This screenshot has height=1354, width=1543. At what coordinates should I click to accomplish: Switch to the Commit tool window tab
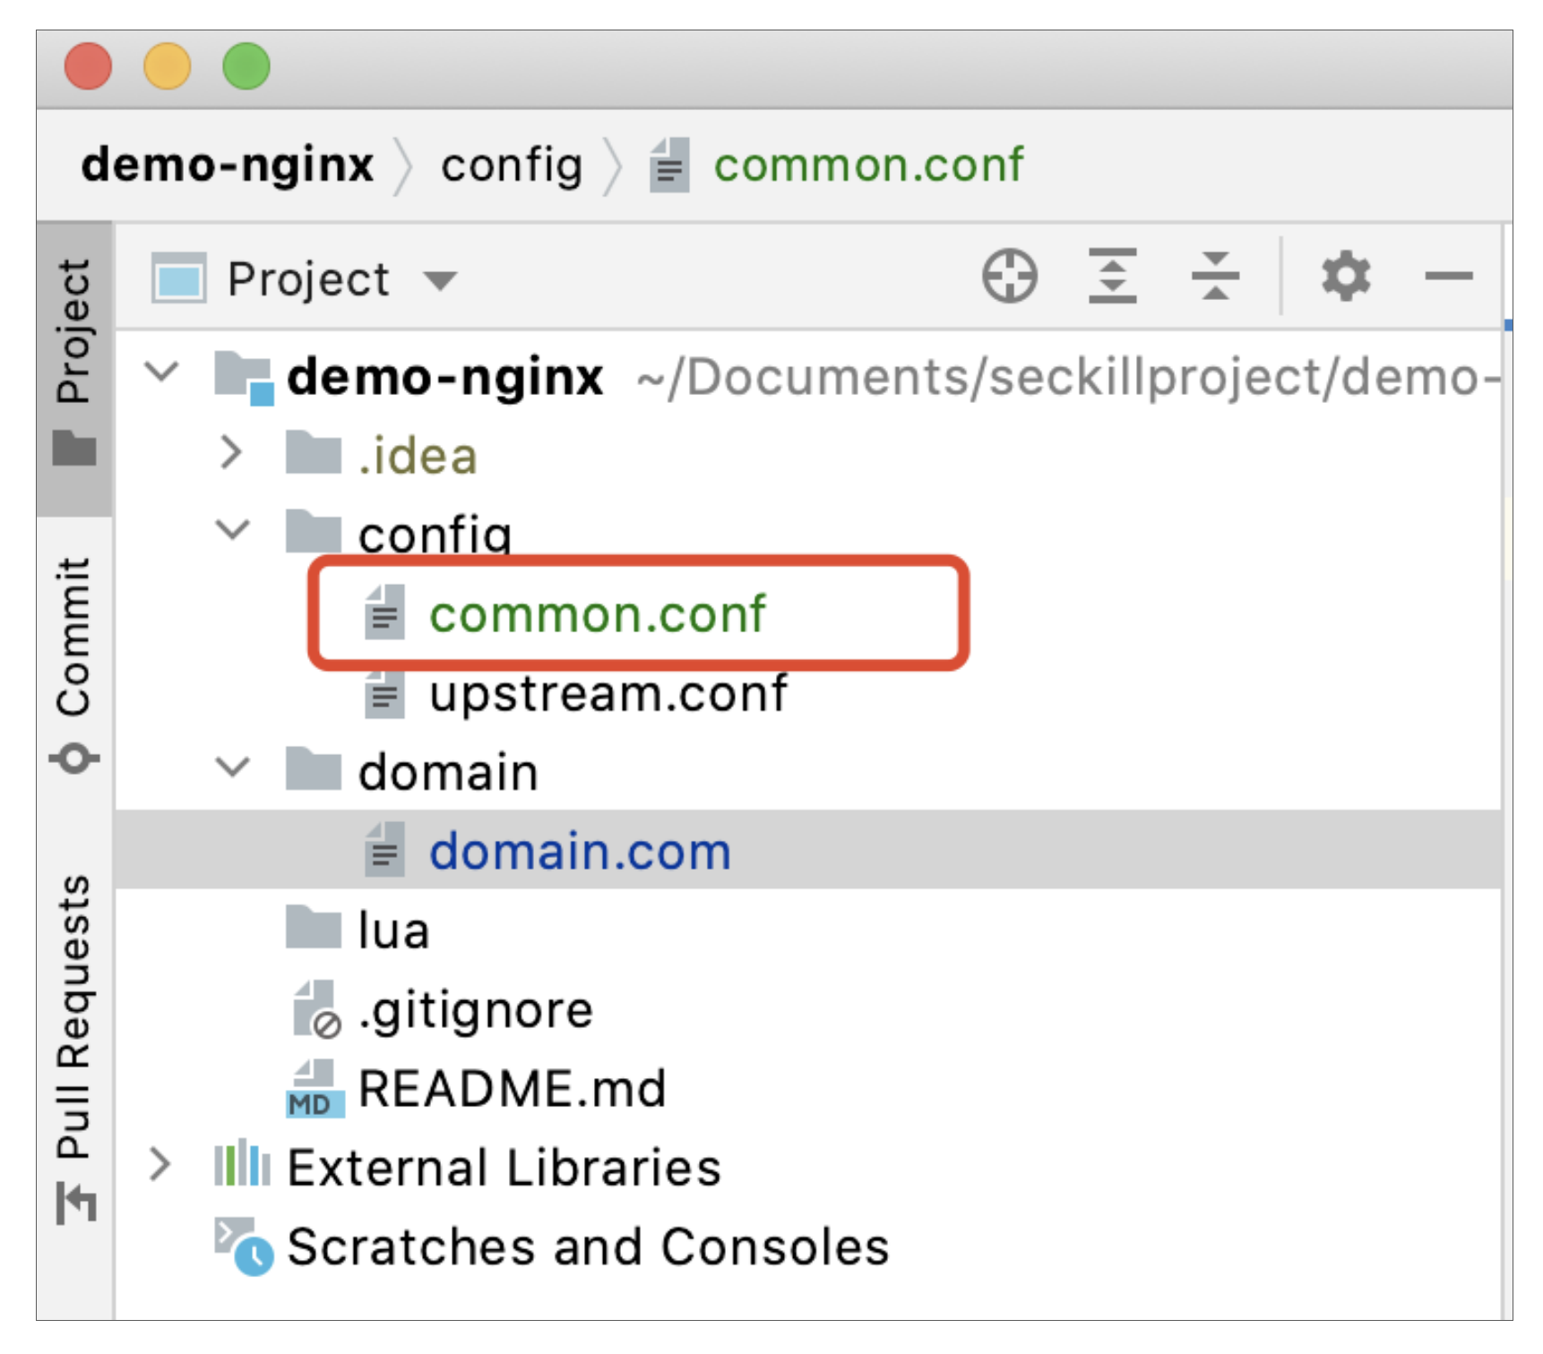[73, 663]
